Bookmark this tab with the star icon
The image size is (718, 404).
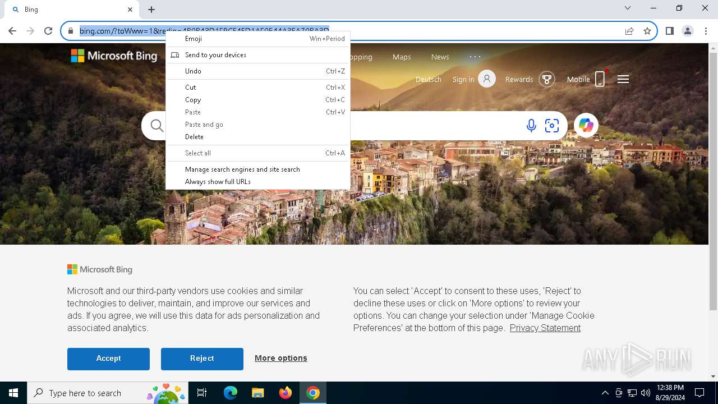647,31
